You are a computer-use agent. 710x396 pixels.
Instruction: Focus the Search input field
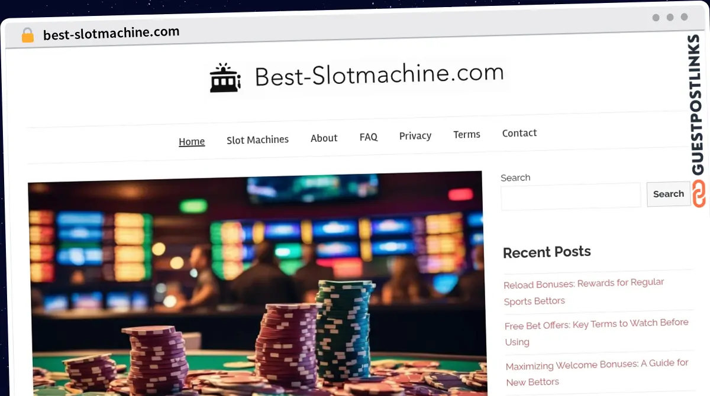pyautogui.click(x=570, y=196)
